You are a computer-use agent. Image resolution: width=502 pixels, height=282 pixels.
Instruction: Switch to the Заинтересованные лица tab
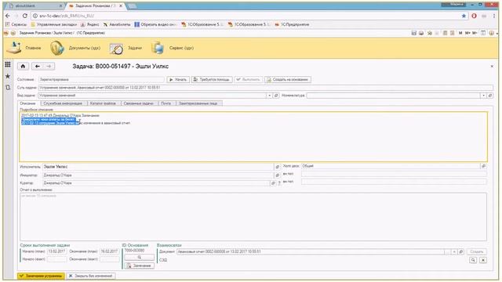coord(198,103)
